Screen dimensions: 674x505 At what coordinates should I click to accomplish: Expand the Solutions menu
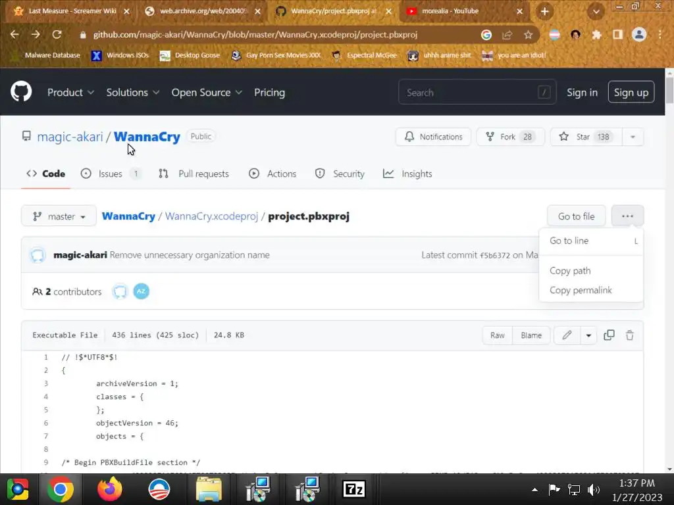coord(133,92)
